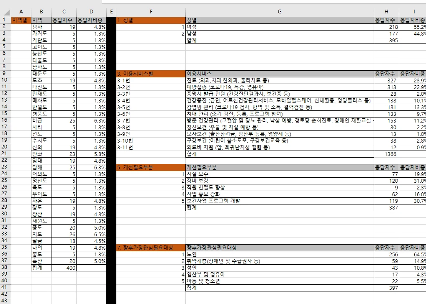Select the 합계 total cell with 400
Screen dimensions: 426x304
(x=64, y=268)
